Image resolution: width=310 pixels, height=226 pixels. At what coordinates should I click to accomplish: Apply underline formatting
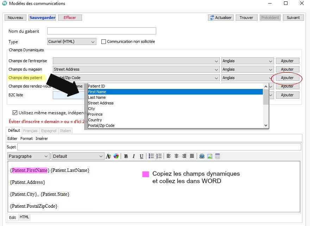[x=141, y=156]
